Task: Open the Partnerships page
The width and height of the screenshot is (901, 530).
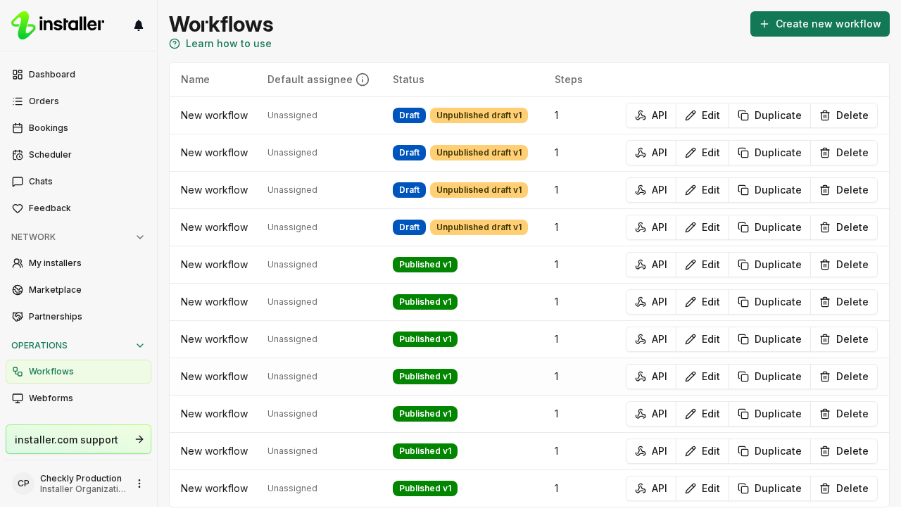Action: [78, 317]
